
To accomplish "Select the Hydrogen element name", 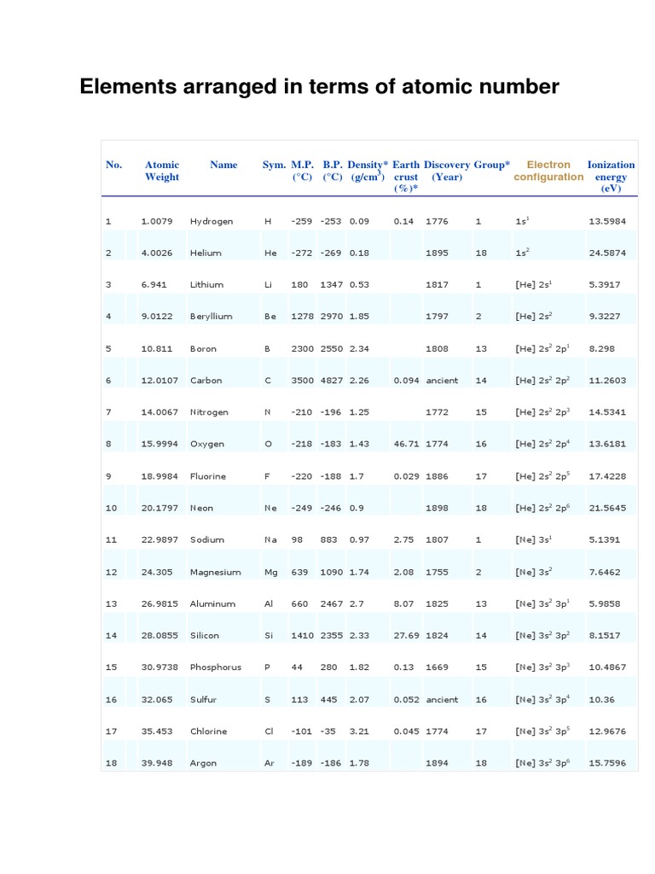I will pos(212,221).
